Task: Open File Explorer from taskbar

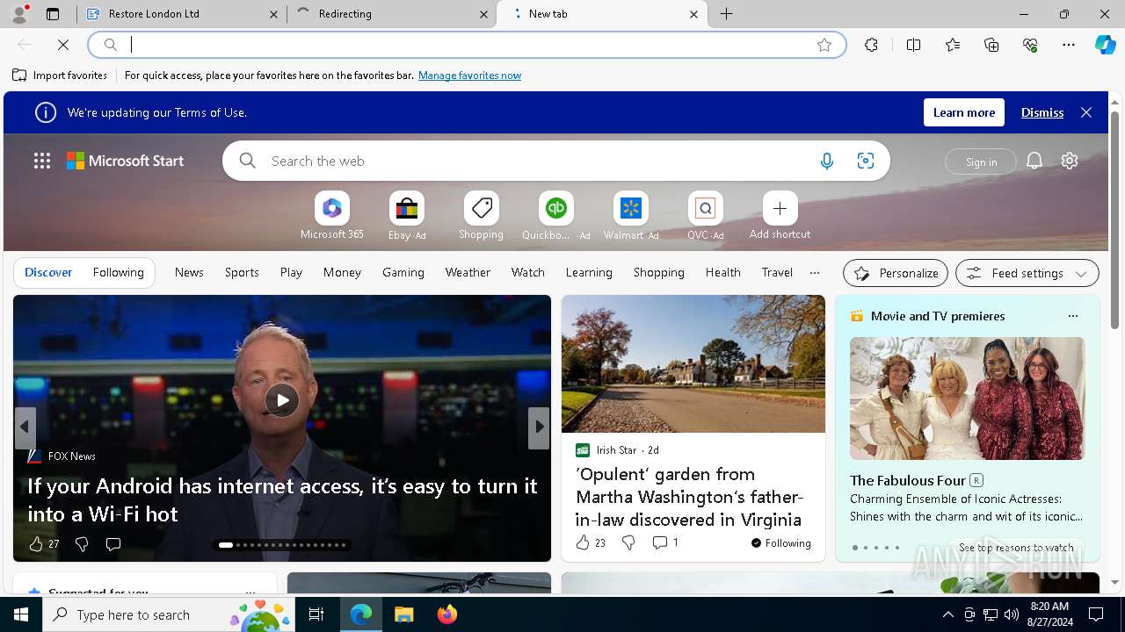Action: tap(403, 614)
